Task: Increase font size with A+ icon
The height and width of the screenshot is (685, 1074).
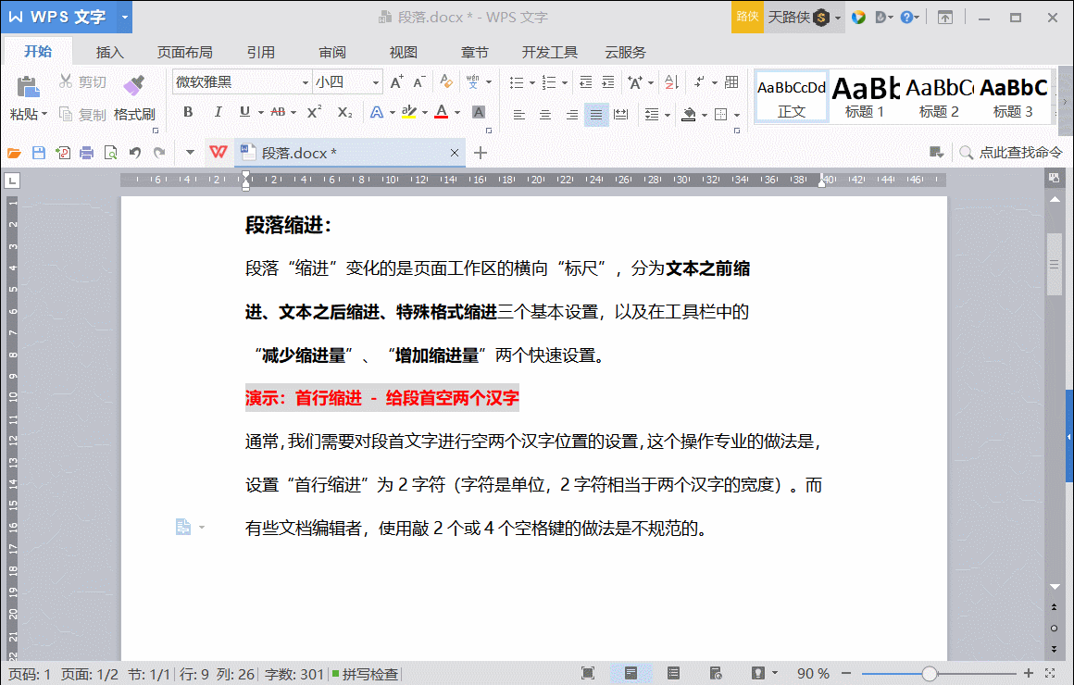Action: coord(396,82)
